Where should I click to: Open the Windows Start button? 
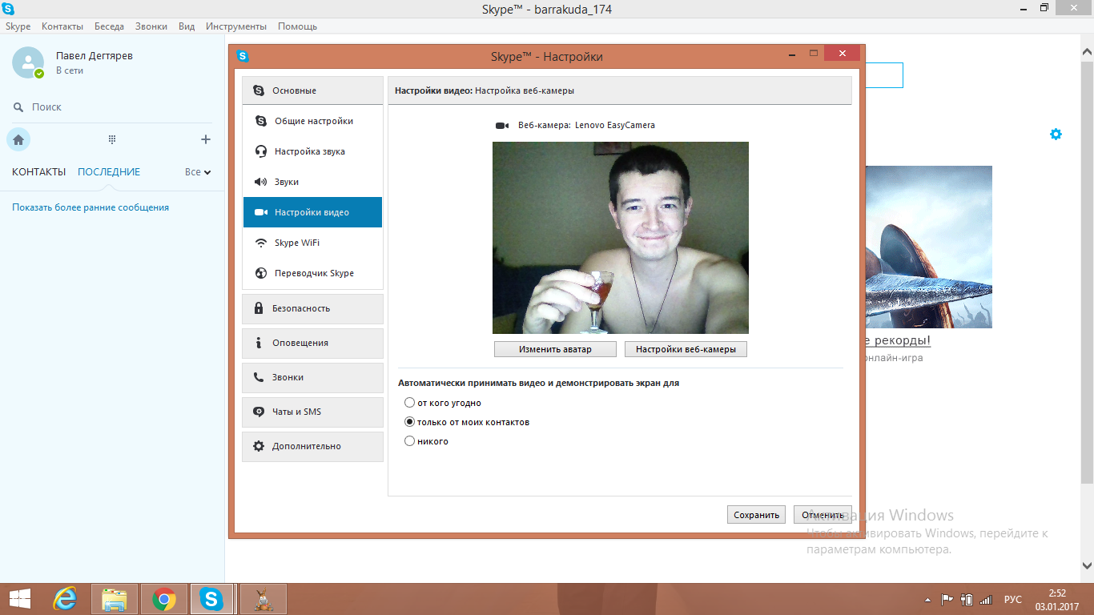click(20, 599)
